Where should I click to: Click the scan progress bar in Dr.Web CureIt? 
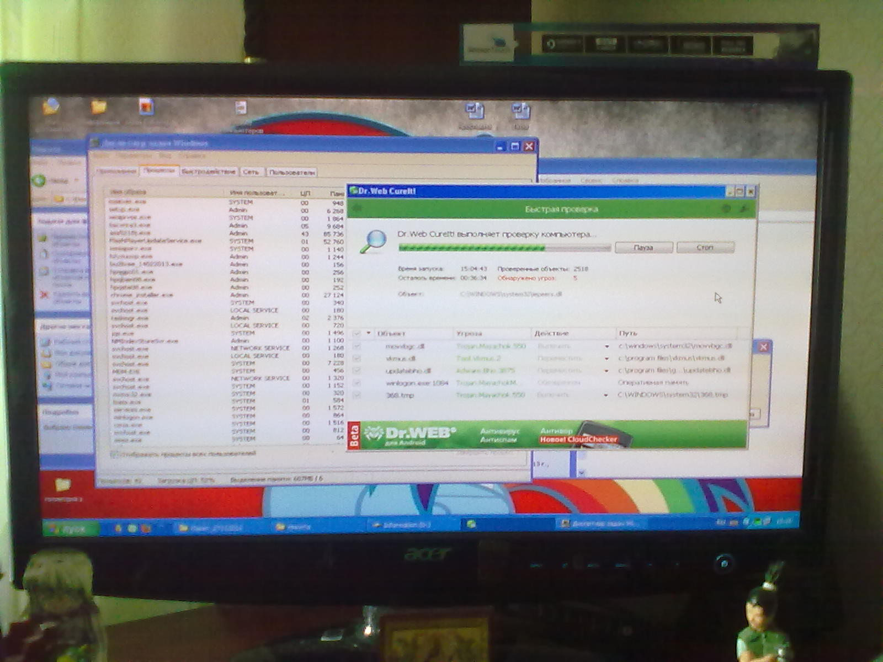point(504,248)
